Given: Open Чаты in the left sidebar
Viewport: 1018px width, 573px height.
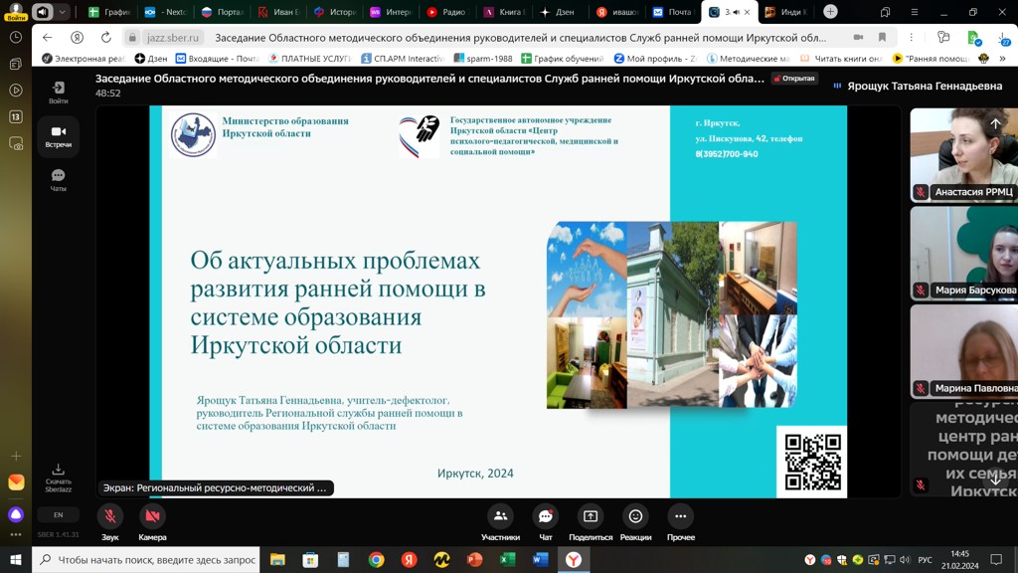Looking at the screenshot, I should click(x=59, y=179).
